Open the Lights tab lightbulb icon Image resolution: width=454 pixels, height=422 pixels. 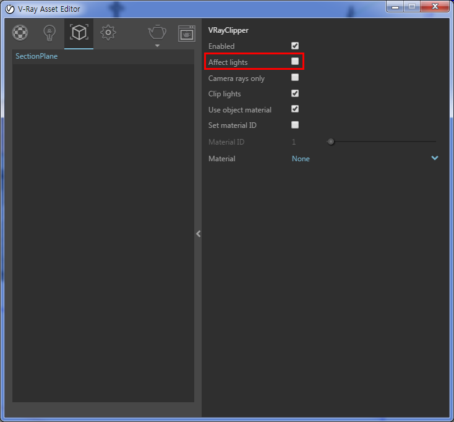coord(49,33)
